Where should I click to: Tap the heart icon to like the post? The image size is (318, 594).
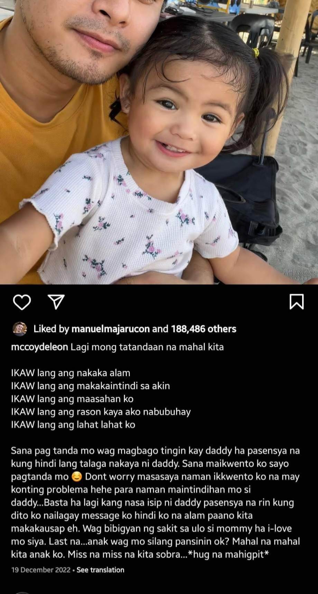pos(22,302)
